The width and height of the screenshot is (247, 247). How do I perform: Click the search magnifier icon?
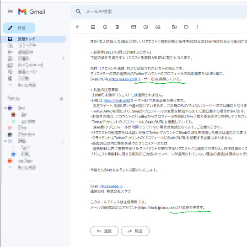(78, 11)
